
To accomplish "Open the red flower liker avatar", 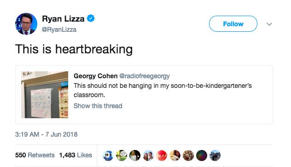I will 162,155.
